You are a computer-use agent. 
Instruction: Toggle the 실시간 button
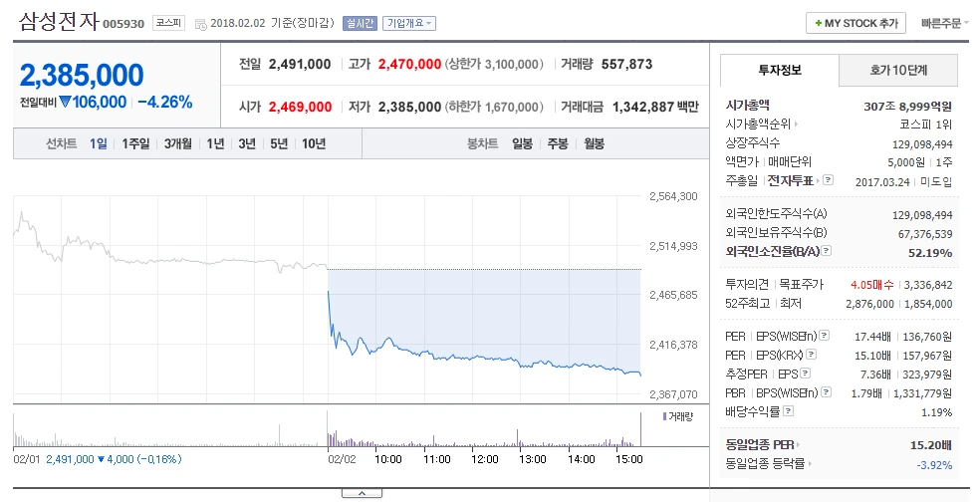pos(360,23)
